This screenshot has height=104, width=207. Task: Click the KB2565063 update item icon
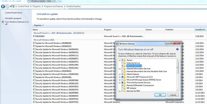tap(34, 36)
